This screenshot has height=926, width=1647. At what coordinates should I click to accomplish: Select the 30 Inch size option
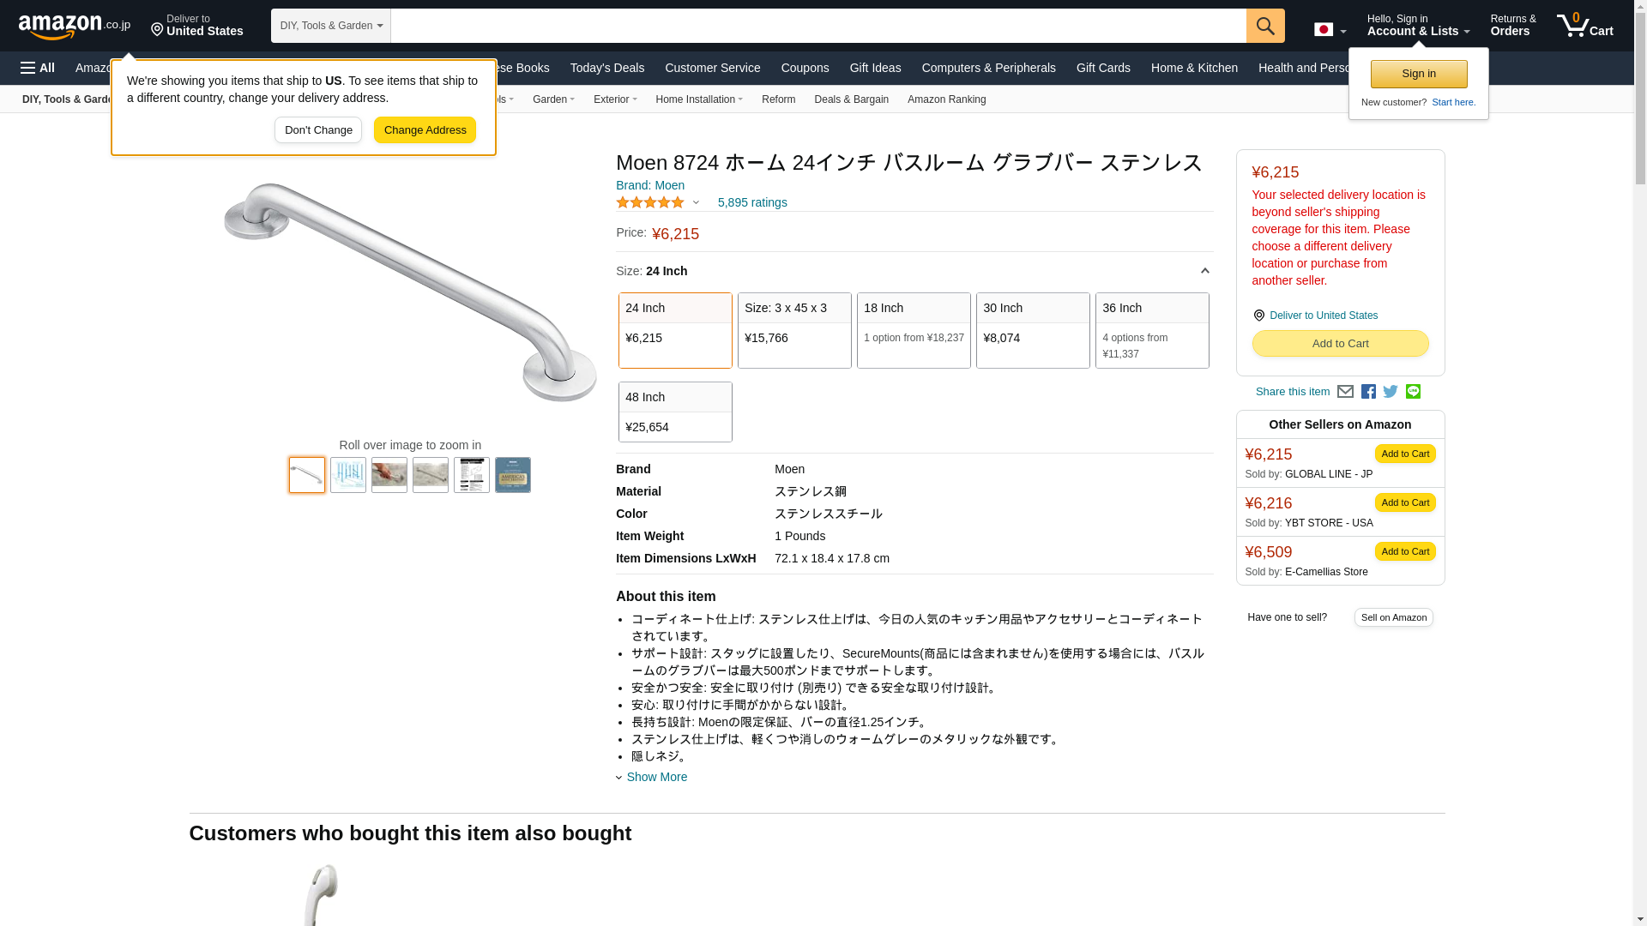pyautogui.click(x=1033, y=330)
